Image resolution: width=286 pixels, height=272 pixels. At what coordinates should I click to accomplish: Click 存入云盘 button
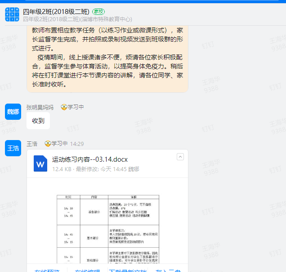168,270
